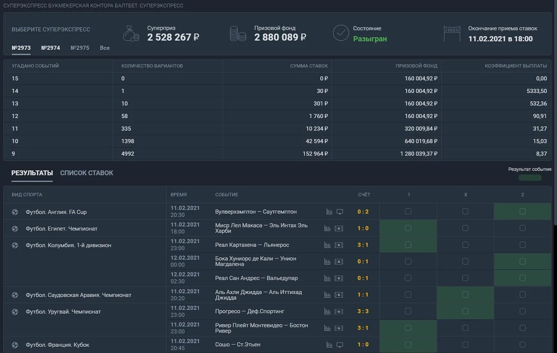Check outcome 1 box for Реал Картахена — Льянерос
Viewport: 557px width, 353px height.
click(408, 245)
